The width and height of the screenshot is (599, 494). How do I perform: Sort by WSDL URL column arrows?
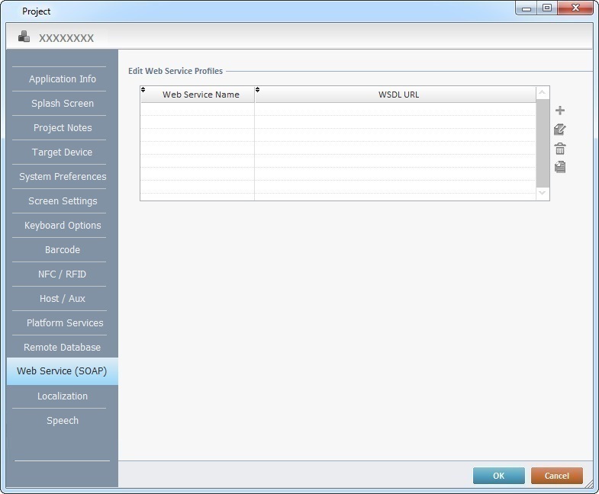click(257, 90)
